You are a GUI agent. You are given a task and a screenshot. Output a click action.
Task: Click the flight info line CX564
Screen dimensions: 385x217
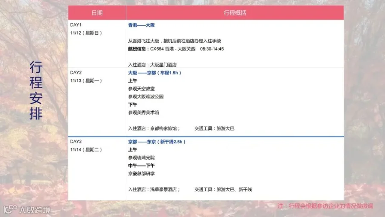(176, 49)
